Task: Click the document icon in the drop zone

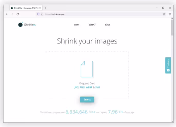Action: pos(87,69)
